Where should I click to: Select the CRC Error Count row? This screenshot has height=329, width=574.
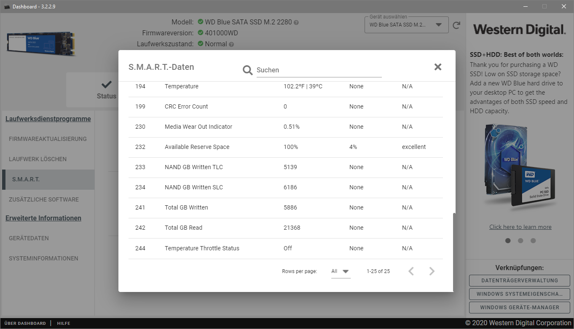point(286,106)
